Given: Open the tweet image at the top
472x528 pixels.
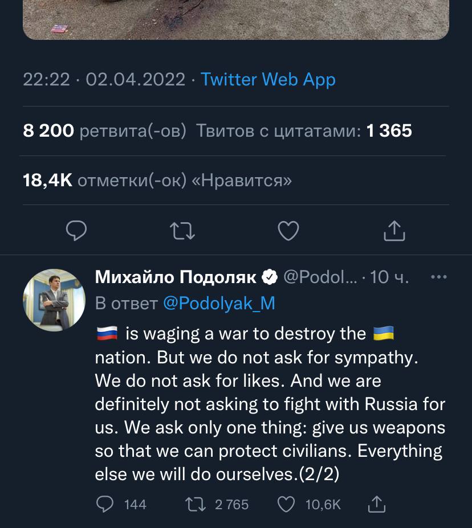Looking at the screenshot, I should pos(236,18).
